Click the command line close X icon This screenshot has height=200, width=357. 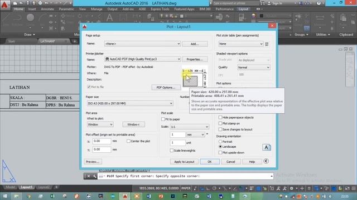(x=89, y=176)
